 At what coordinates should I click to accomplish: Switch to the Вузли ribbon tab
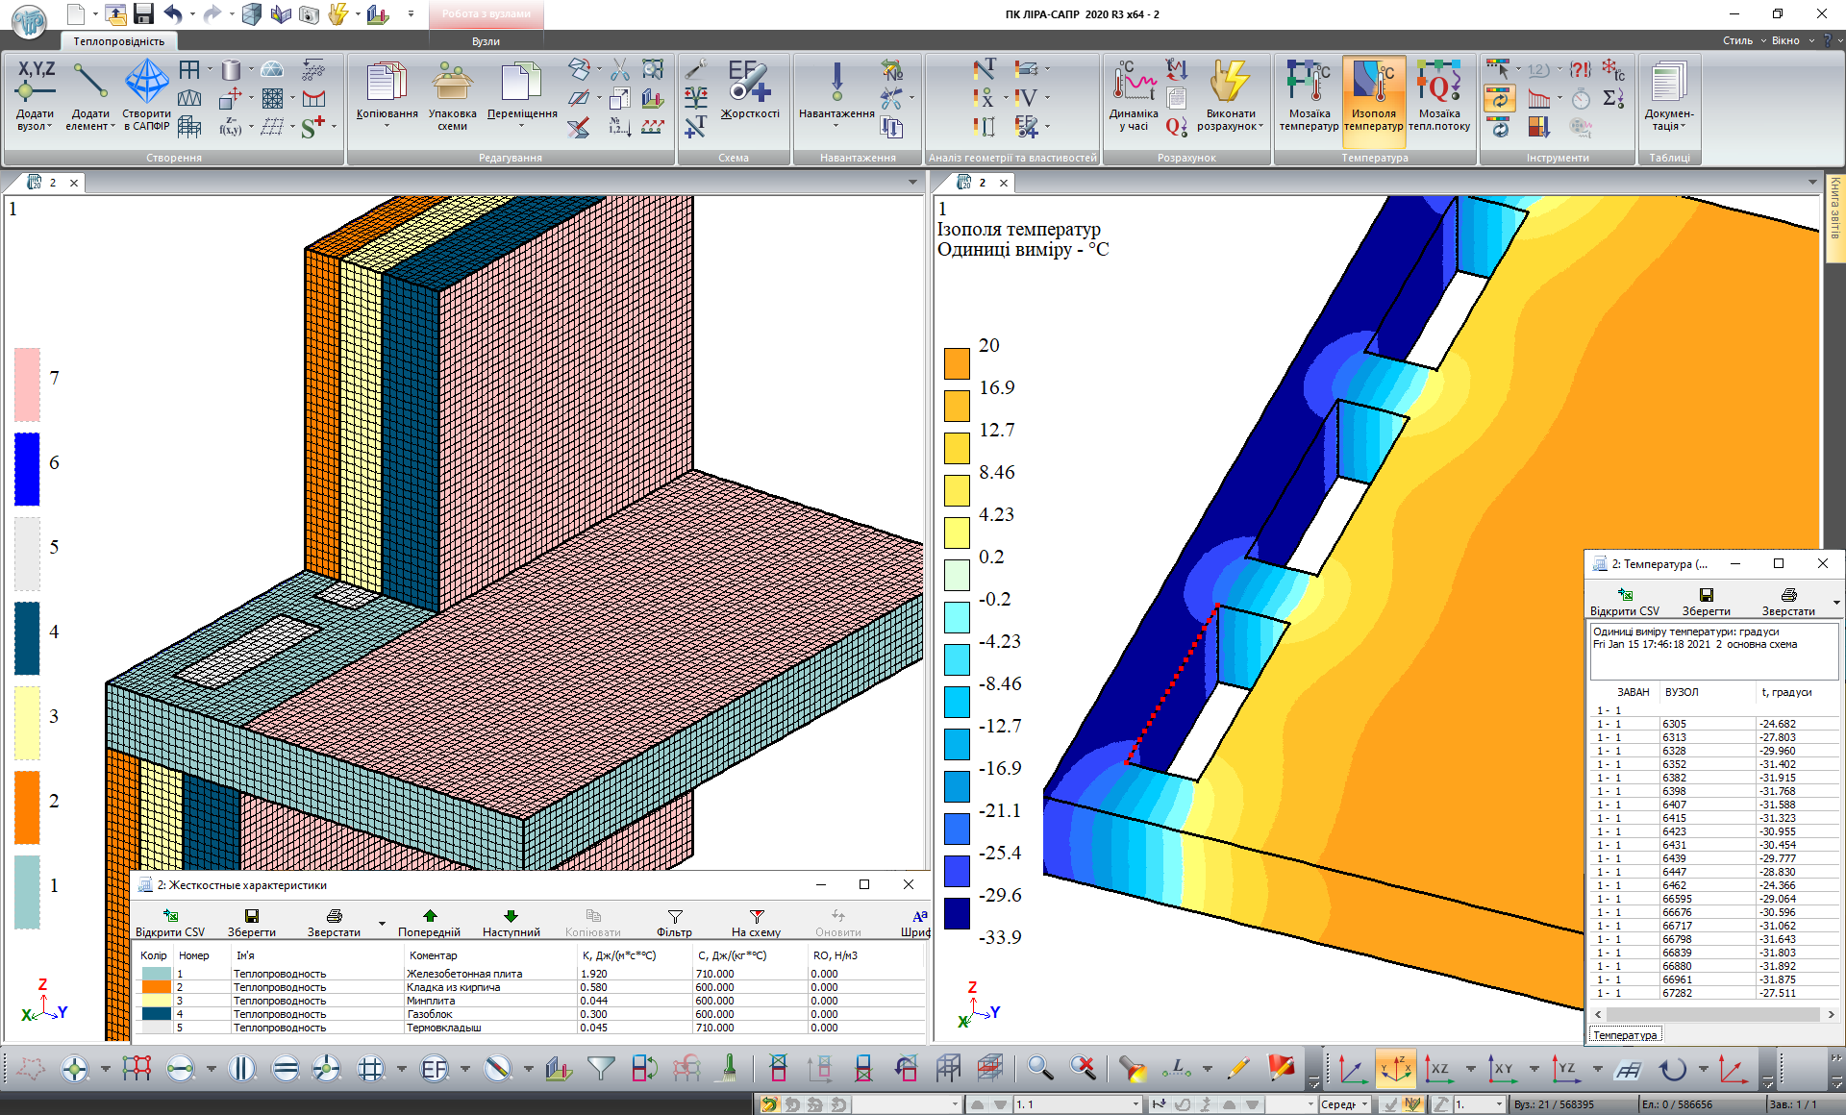[486, 41]
